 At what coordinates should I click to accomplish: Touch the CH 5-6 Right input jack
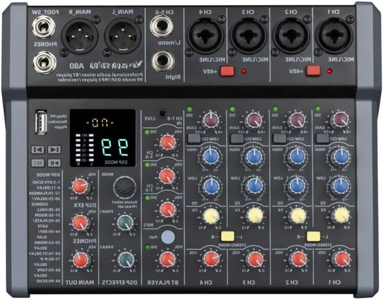[x=163, y=61]
